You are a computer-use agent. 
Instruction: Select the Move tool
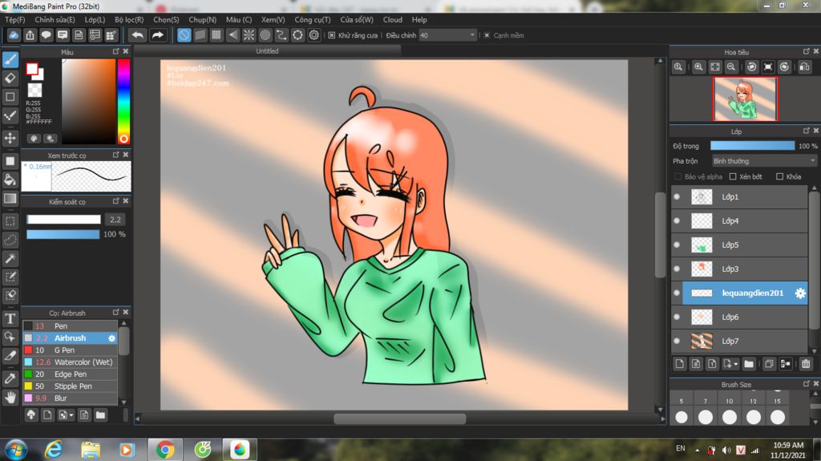(x=10, y=138)
